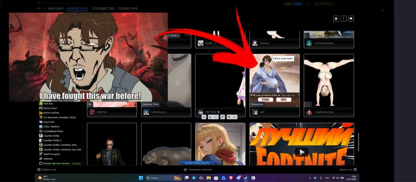Open Статный Мужчина's avatar
Screen dimensions: 416x182
pyautogui.click(x=309, y=43)
